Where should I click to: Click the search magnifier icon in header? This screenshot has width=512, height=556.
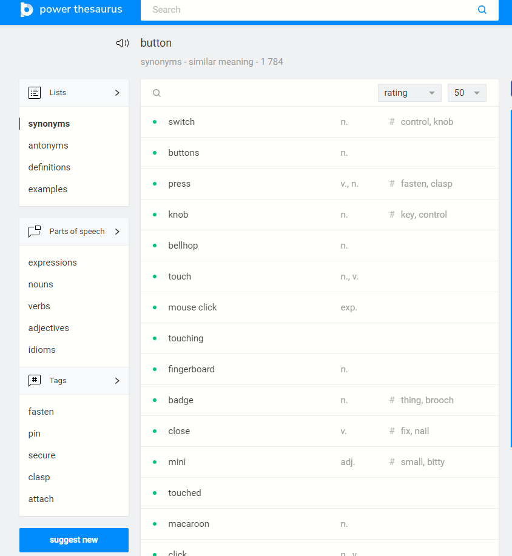coord(482,10)
